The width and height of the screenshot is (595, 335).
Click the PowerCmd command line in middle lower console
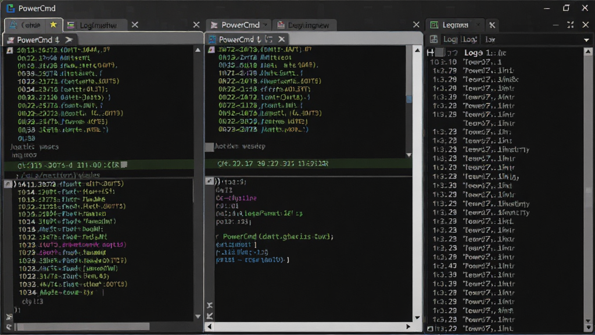click(x=275, y=237)
